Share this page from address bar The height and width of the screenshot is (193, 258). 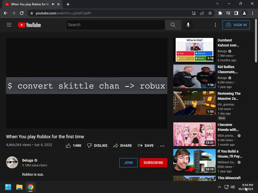(202, 13)
